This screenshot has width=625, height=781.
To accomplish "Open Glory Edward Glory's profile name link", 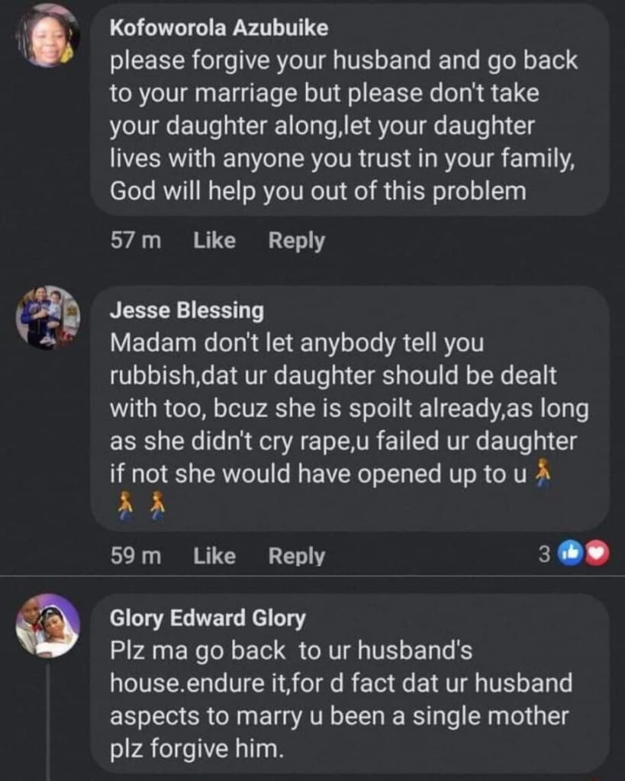I will click(208, 619).
